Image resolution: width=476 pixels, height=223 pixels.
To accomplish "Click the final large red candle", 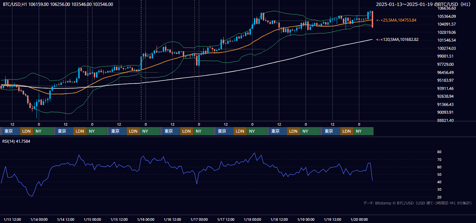I will [372, 19].
